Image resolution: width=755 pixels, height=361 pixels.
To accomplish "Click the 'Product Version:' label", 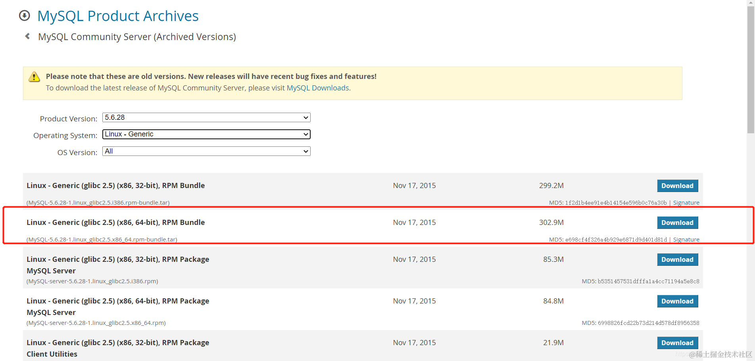I will coord(69,119).
